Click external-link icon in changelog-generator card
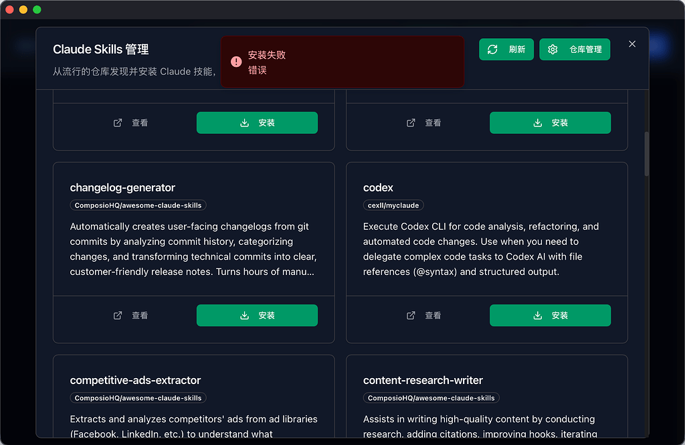Image resolution: width=685 pixels, height=445 pixels. [x=118, y=315]
